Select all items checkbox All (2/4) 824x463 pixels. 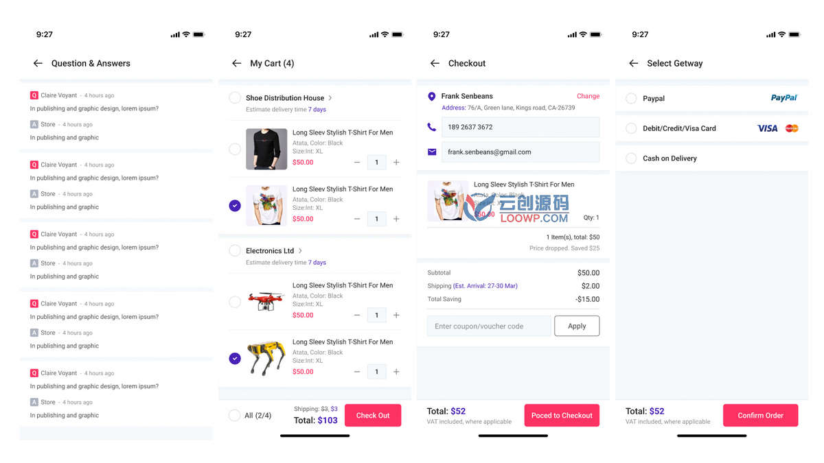[235, 415]
